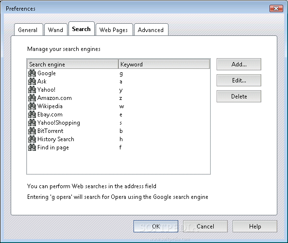The image size is (288, 243).
Task: Click the Edit... button
Action: click(239, 81)
